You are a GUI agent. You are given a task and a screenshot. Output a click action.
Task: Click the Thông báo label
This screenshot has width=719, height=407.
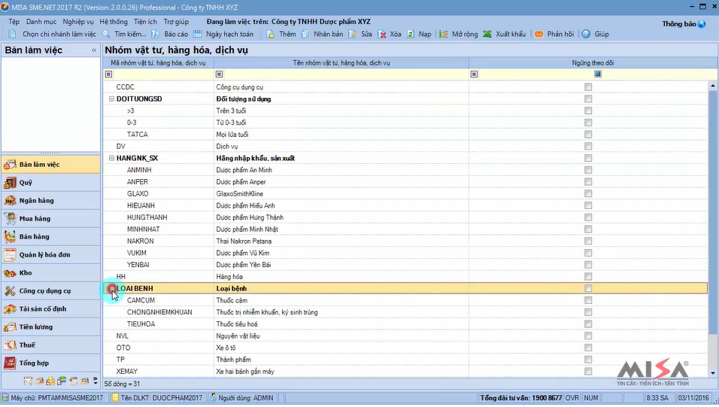coord(678,24)
